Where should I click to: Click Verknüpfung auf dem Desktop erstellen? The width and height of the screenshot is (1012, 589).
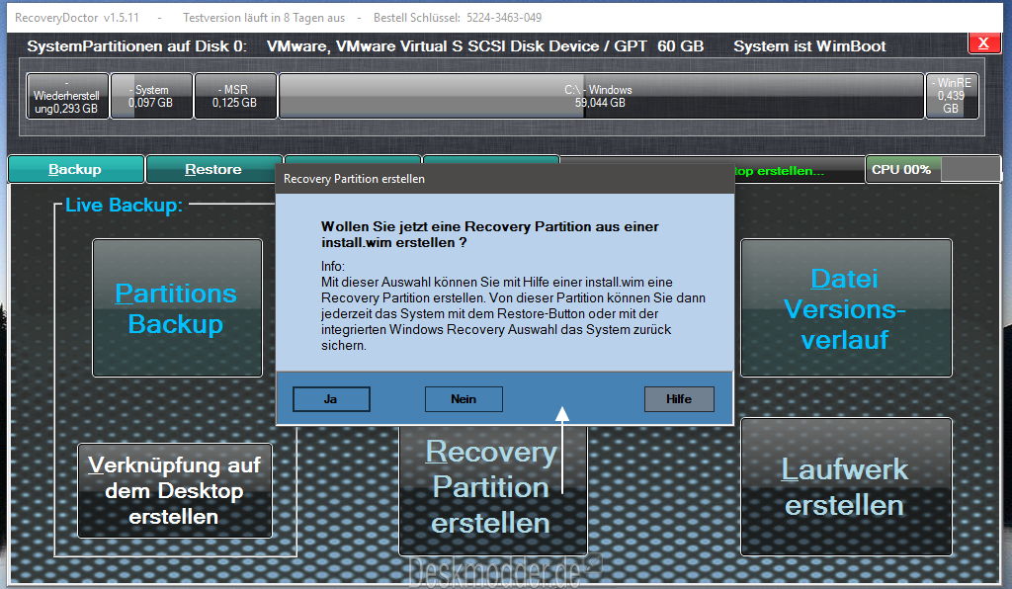click(x=174, y=490)
